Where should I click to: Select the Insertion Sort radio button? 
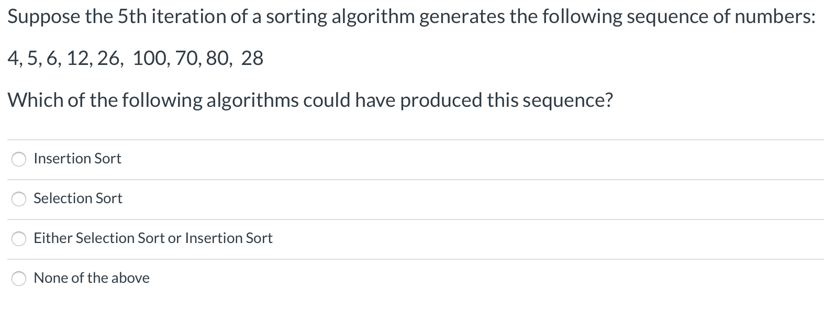[x=19, y=159]
